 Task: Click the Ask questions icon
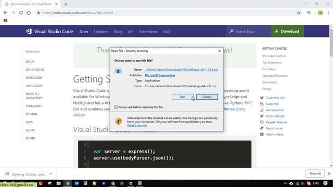pos(262,110)
